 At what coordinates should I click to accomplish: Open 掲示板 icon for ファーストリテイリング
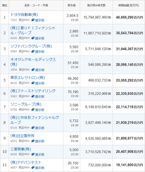38,96
